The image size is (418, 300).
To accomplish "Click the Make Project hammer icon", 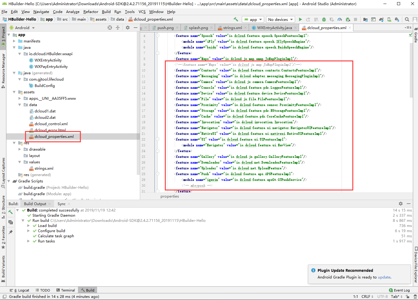I will [236, 19].
